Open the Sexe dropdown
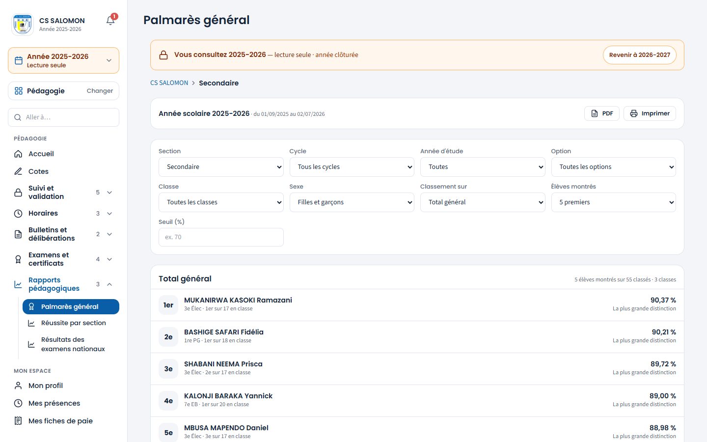This screenshot has height=442, width=707. tap(352, 202)
